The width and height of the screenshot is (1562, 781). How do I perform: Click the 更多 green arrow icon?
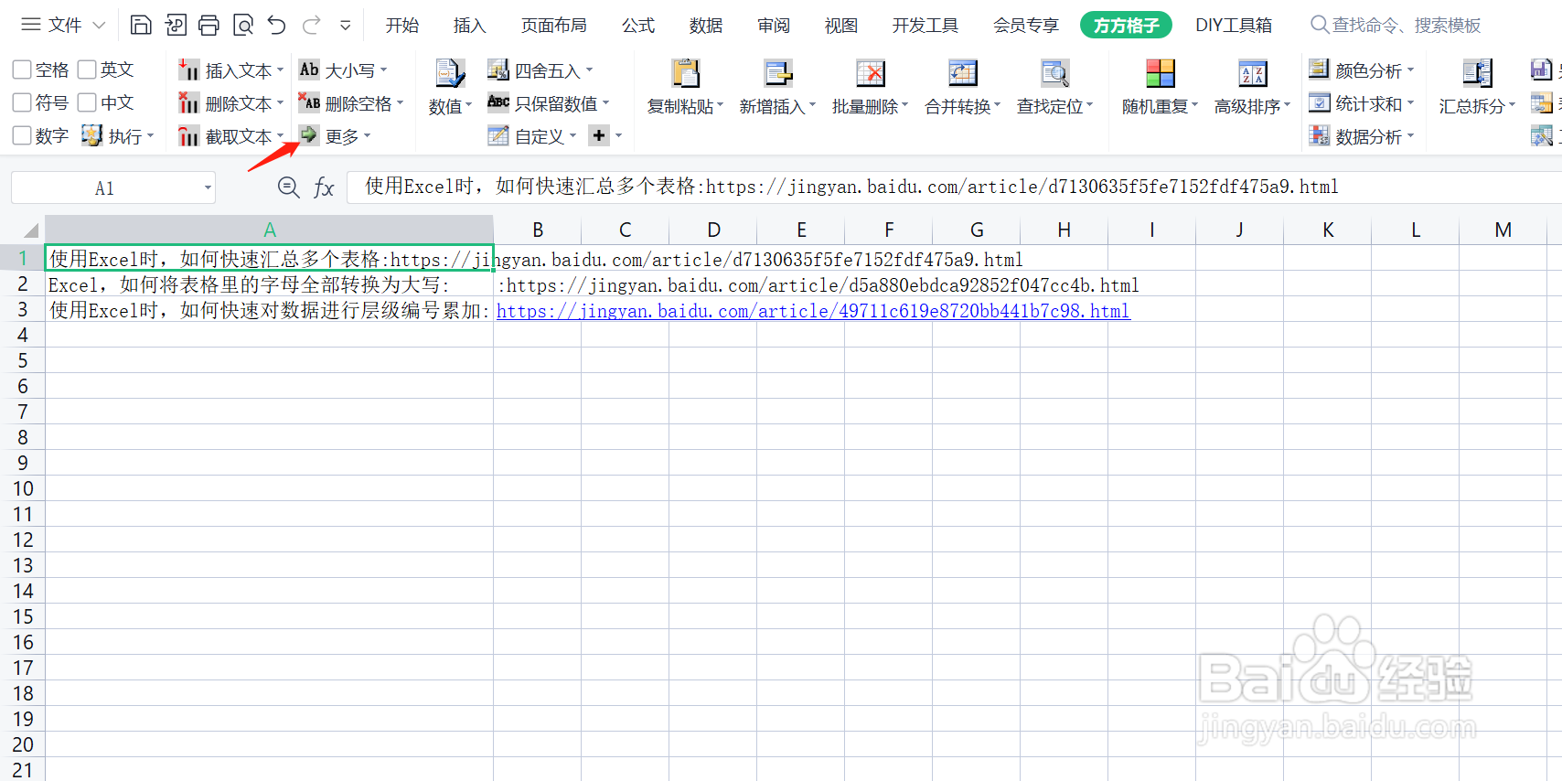pyautogui.click(x=309, y=135)
